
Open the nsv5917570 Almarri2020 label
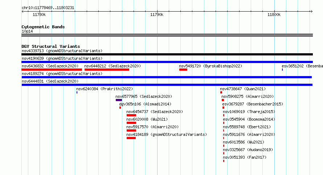[x=152, y=127]
